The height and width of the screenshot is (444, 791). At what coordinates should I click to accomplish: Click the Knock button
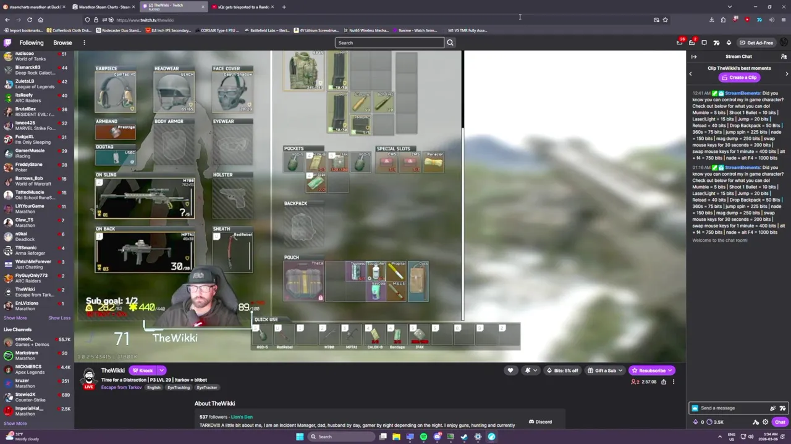pos(143,371)
